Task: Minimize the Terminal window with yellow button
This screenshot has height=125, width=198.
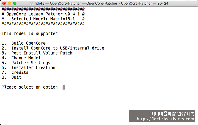Action: 9,3
